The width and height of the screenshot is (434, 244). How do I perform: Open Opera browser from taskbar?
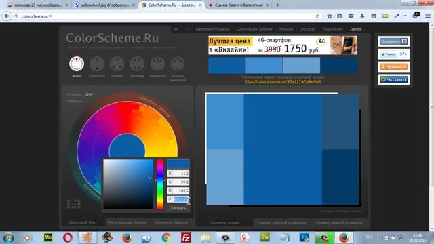point(68,238)
